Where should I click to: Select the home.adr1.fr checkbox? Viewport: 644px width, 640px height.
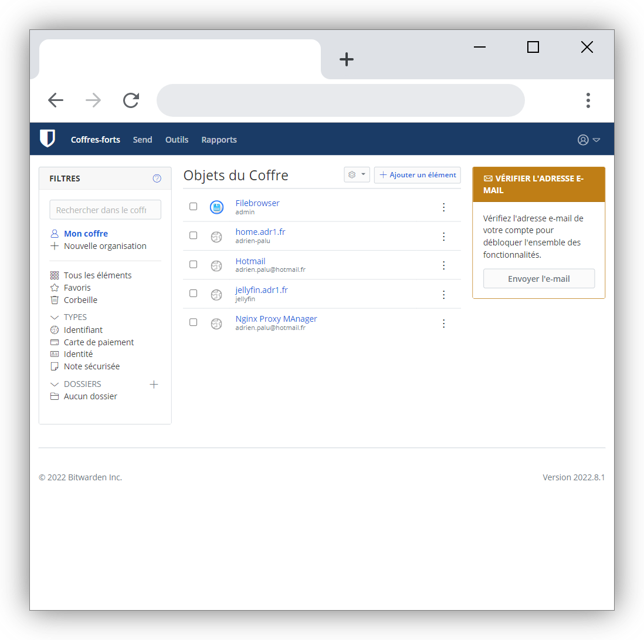point(194,235)
